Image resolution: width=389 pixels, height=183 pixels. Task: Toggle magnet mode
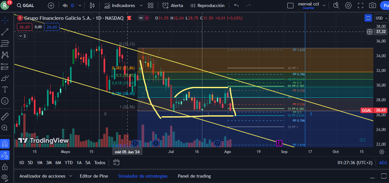(5, 144)
